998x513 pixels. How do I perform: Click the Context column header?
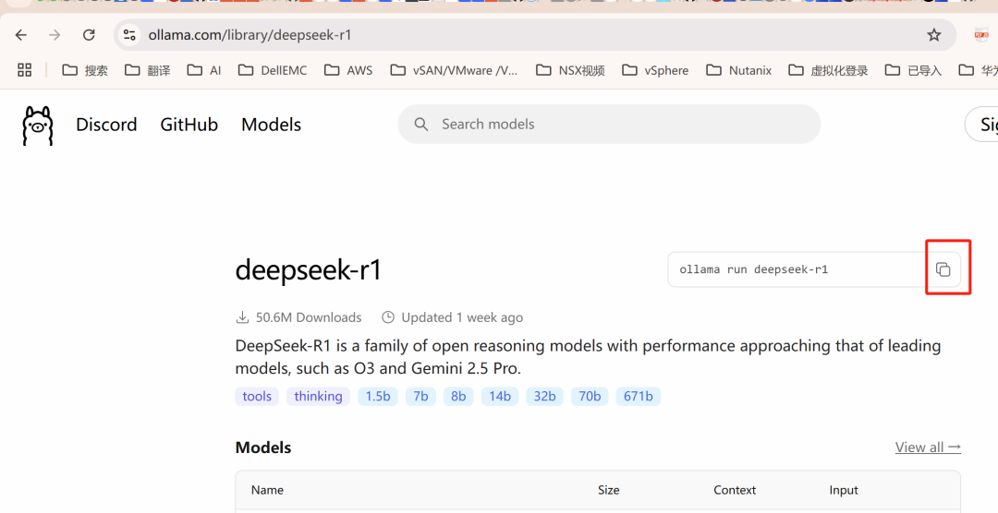735,490
